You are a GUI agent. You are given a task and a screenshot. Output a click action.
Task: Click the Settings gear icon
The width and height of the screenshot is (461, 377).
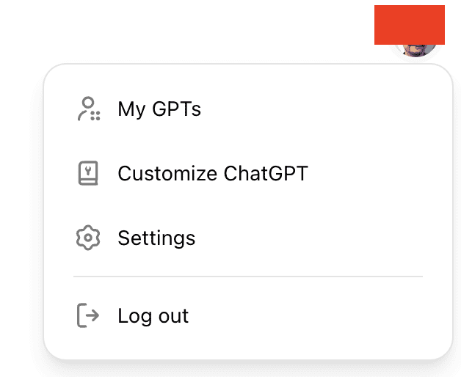[x=88, y=238]
